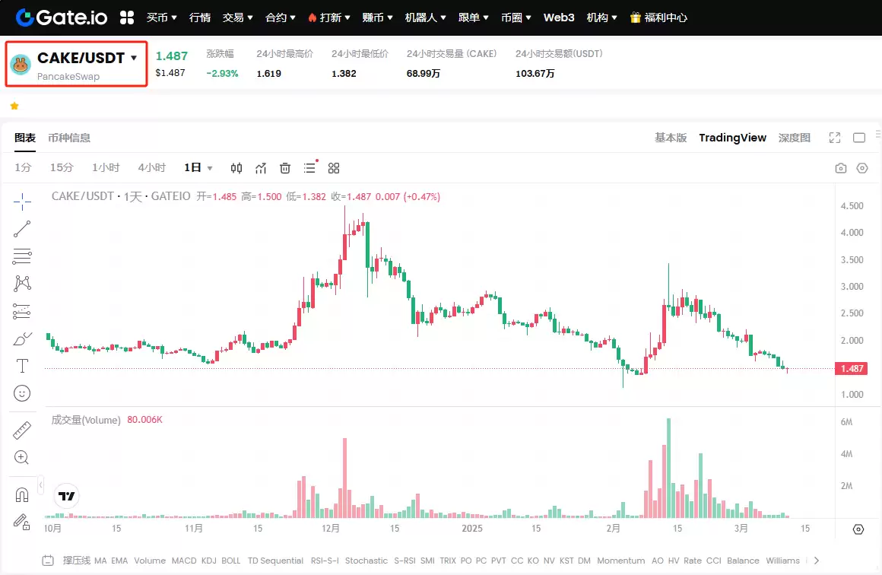The height and width of the screenshot is (575, 882).
Task: Switch to 深度图 chart view
Action: [794, 138]
